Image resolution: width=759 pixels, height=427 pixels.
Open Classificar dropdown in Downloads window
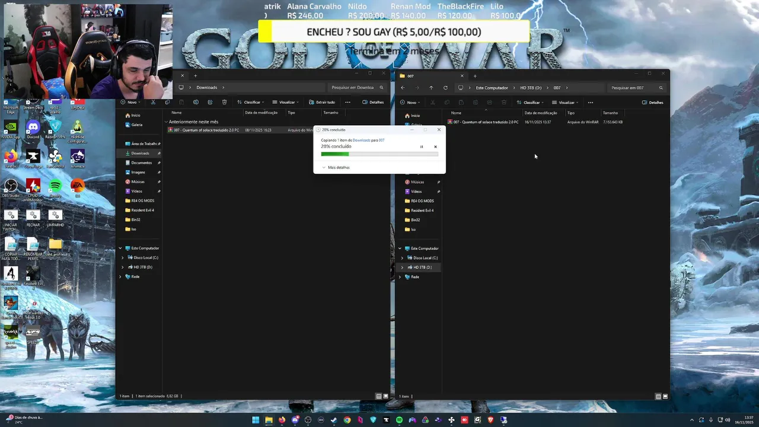(251, 102)
